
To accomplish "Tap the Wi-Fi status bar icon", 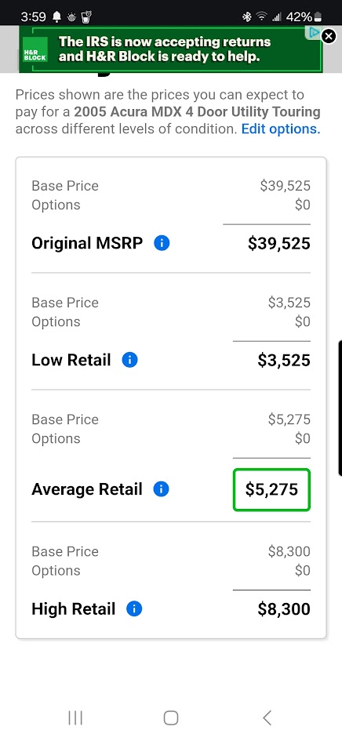I will point(261,17).
